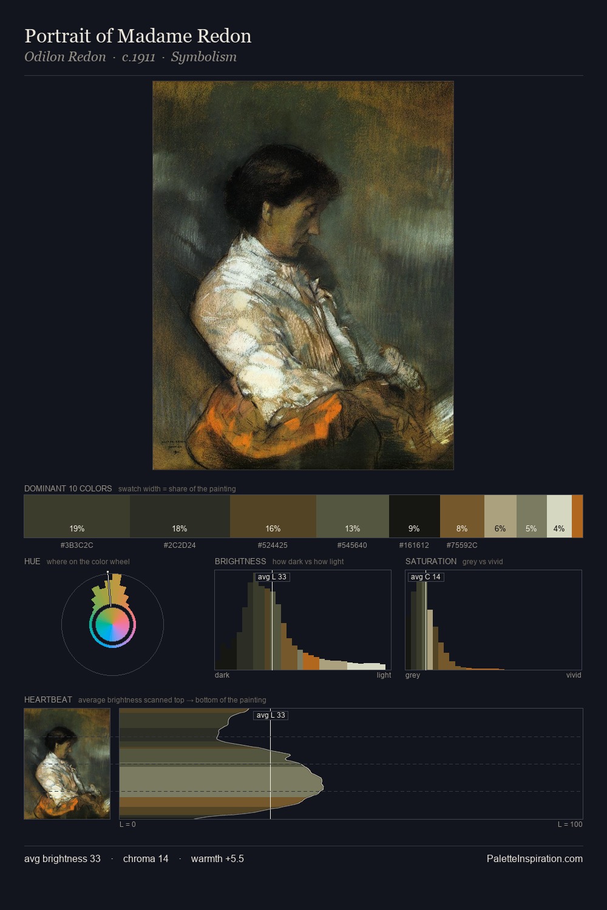
Task: Click the 'dark' axis label under Brightness
Action: click(x=222, y=675)
